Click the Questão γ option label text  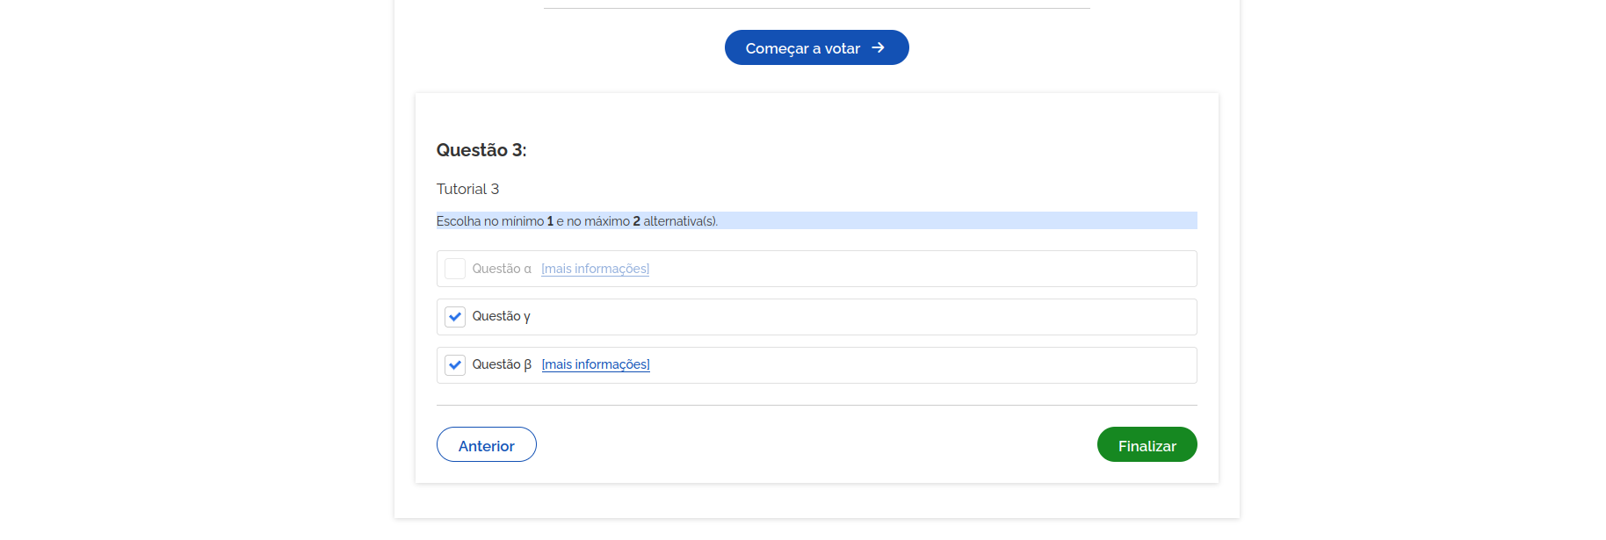coord(501,316)
